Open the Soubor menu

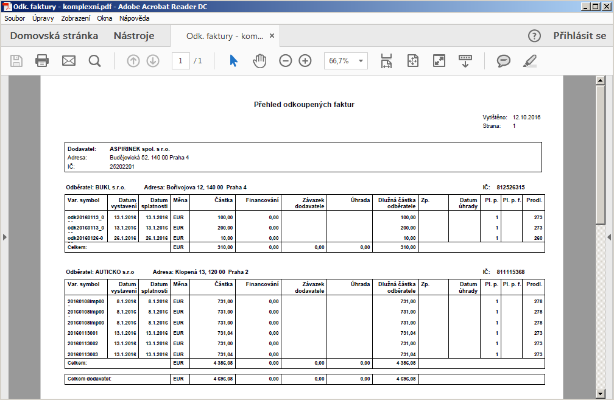coord(15,18)
